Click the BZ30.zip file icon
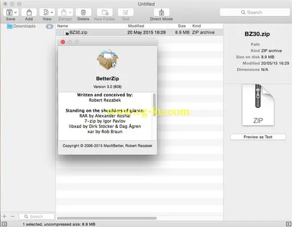Image resolution: width=292 pixels, height=227 pixels. 67,33
